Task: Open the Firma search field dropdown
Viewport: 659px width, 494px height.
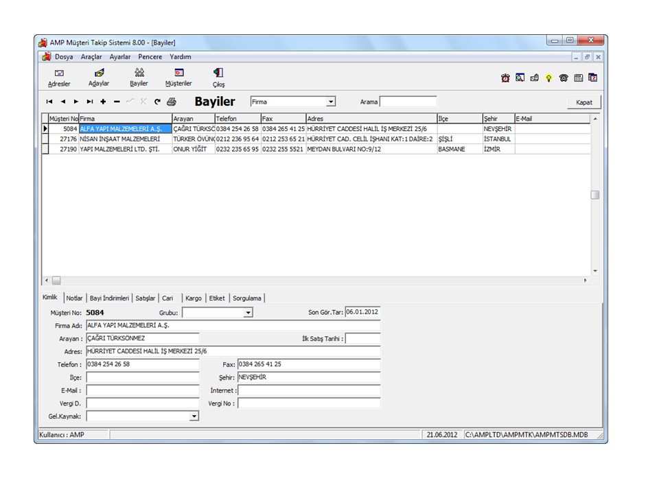Action: click(x=331, y=102)
